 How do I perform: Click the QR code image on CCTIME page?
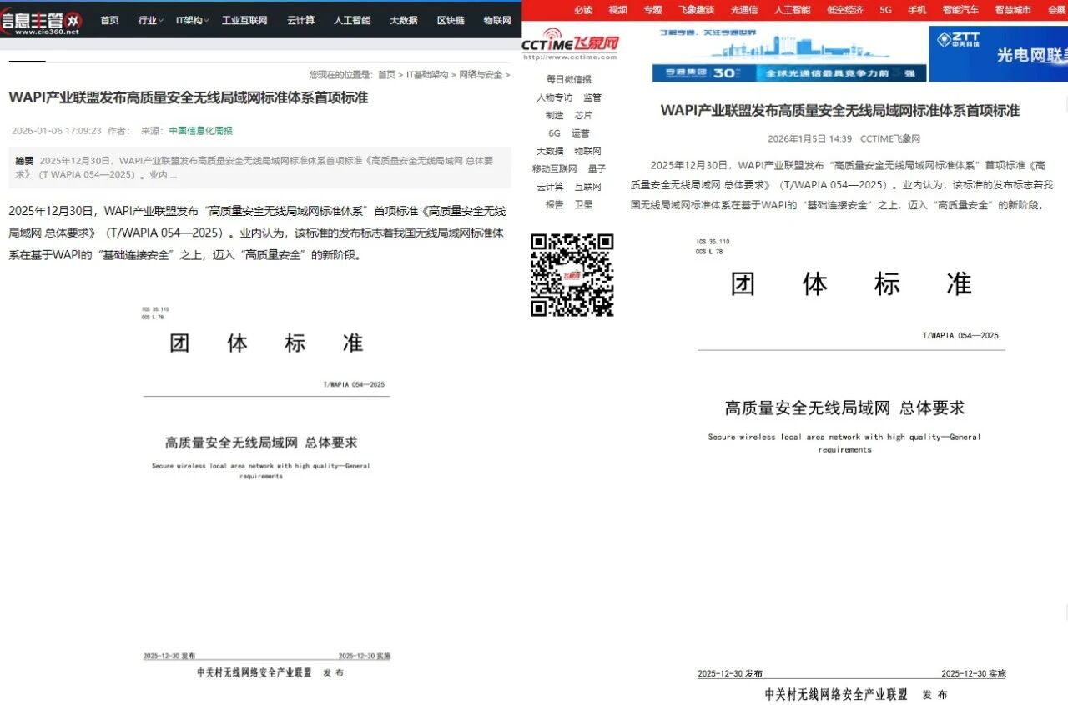[x=572, y=275]
